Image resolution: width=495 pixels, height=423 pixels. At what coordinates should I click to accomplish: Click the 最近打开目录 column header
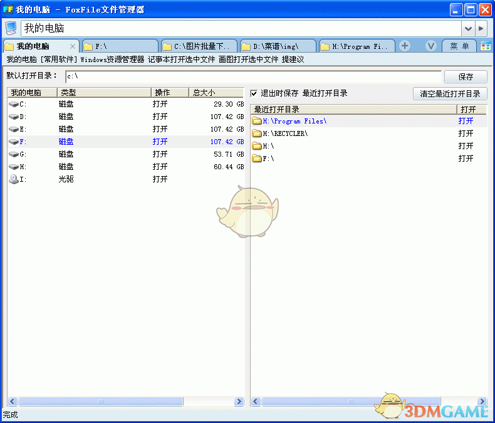(x=353, y=110)
